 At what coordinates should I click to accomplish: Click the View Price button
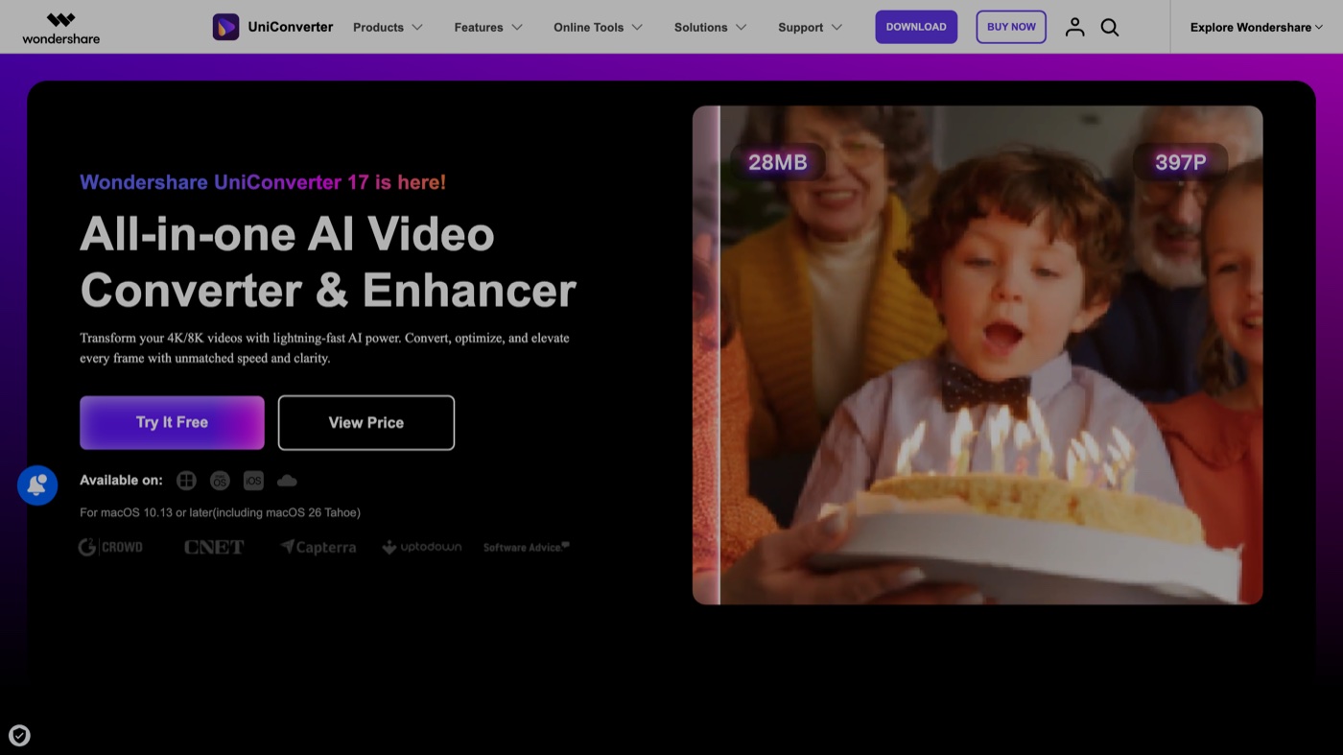[366, 422]
